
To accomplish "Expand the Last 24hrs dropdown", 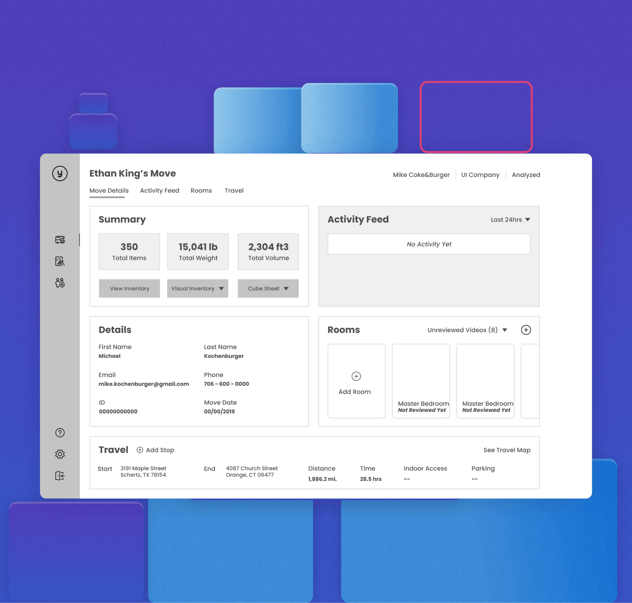I will pos(510,220).
